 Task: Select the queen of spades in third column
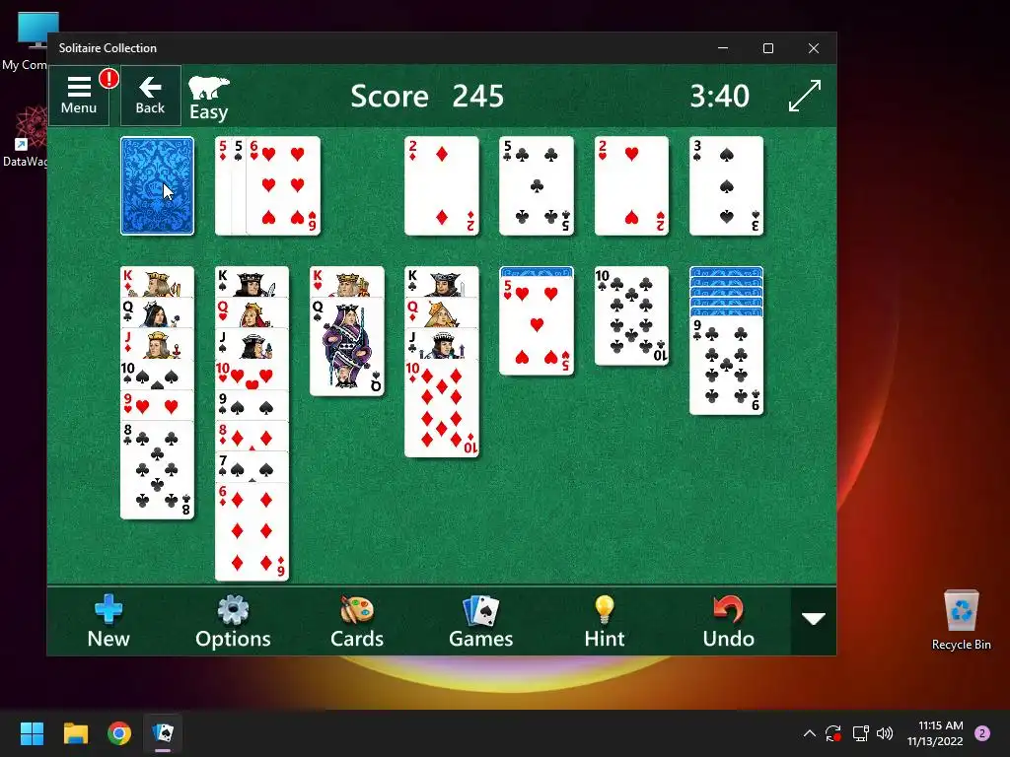click(346, 346)
